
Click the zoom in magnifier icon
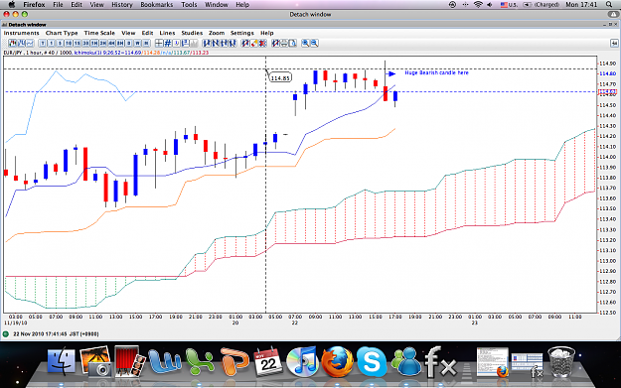point(305,43)
